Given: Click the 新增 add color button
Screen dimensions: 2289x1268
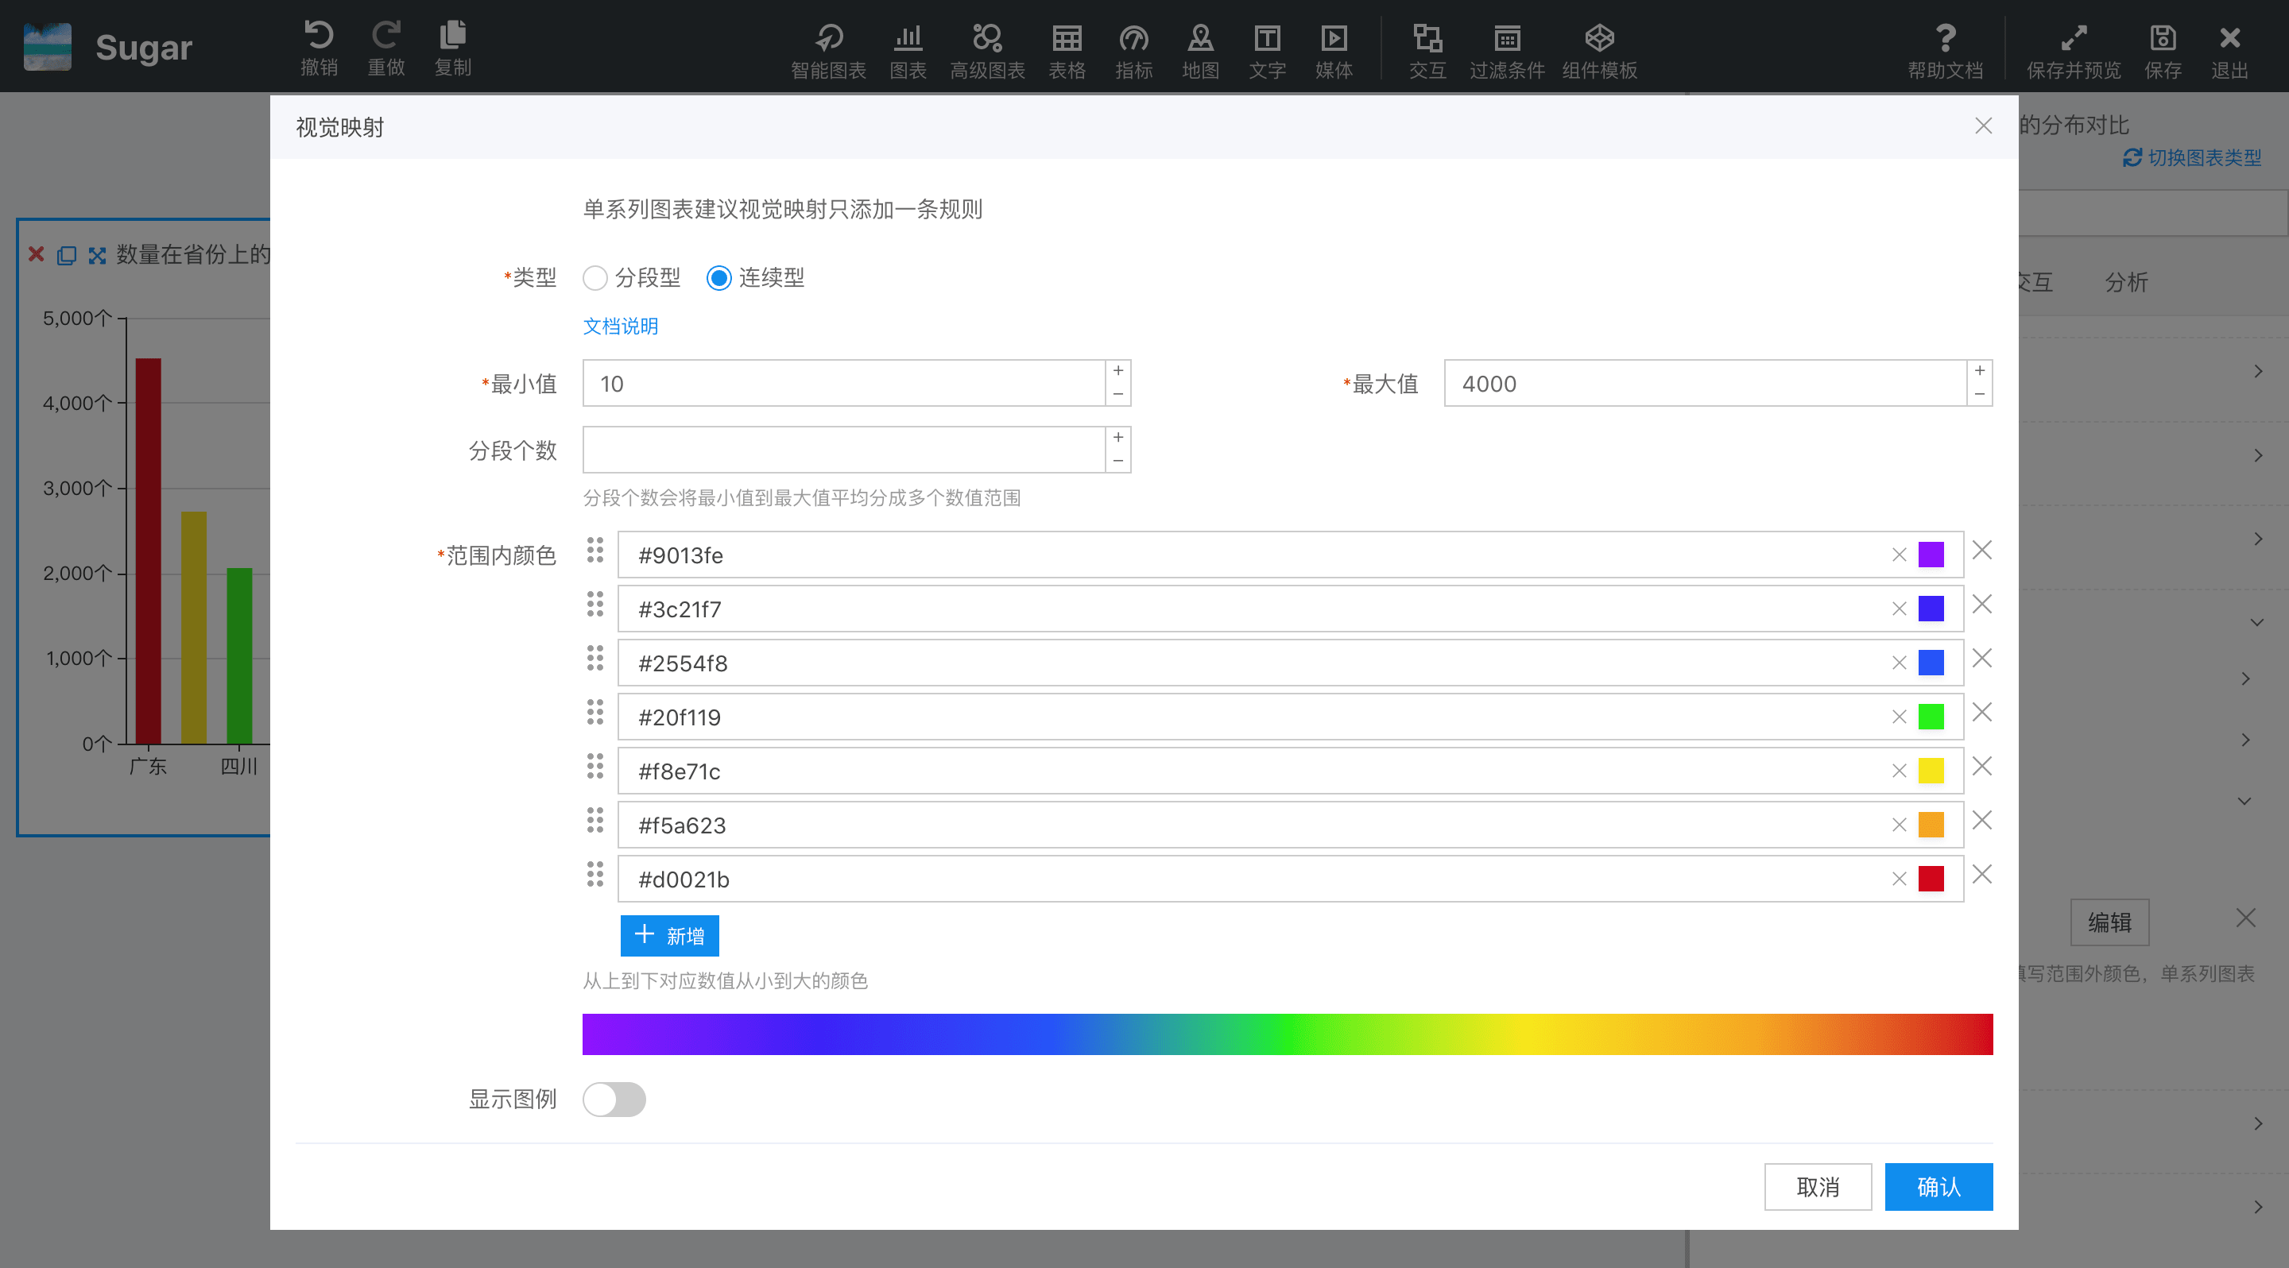Looking at the screenshot, I should 669,935.
